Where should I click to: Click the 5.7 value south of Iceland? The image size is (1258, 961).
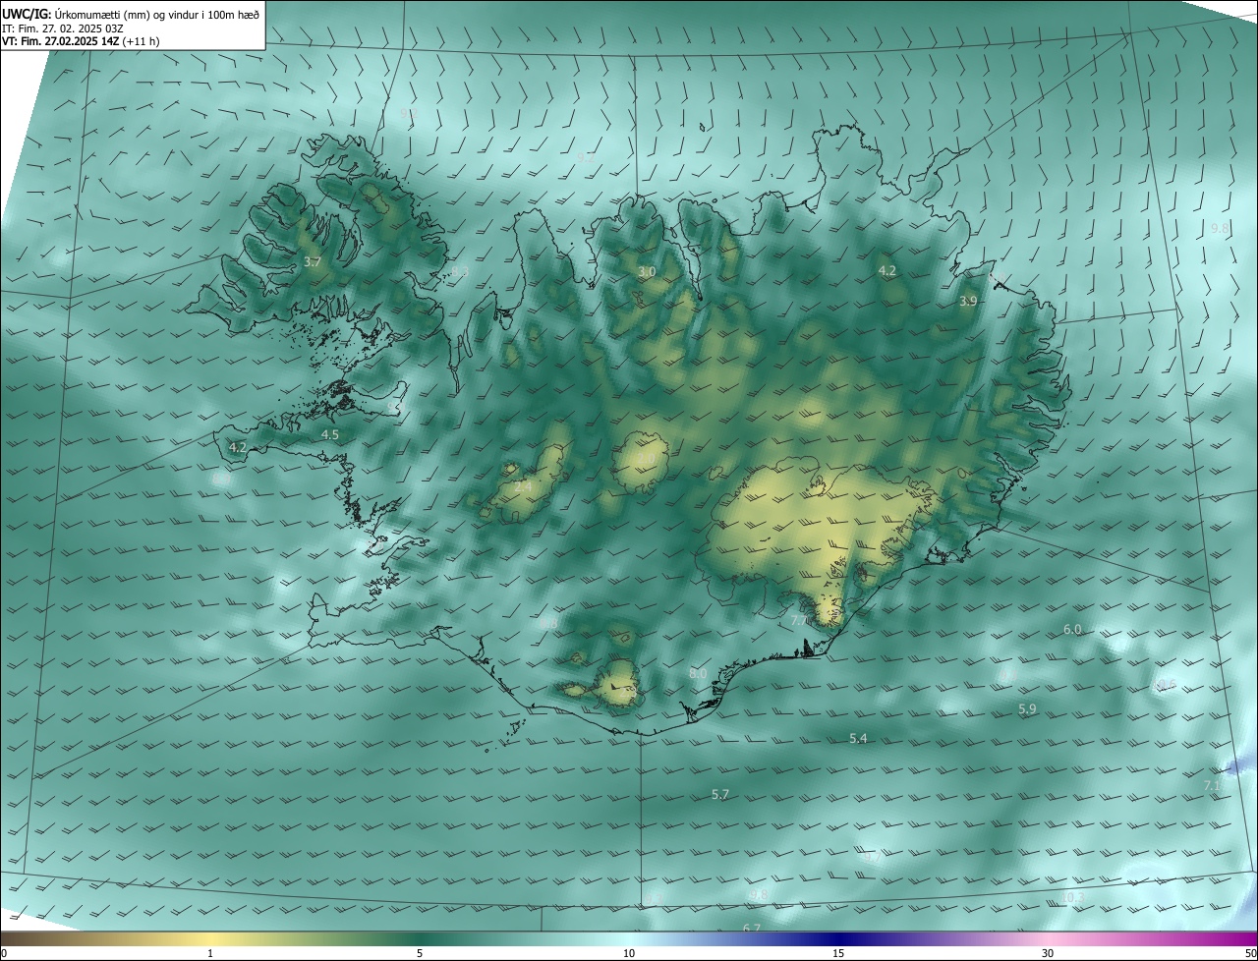pyautogui.click(x=719, y=794)
